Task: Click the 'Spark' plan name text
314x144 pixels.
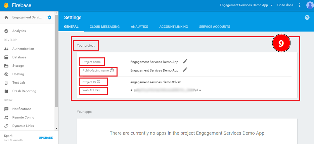Action: tap(8, 136)
